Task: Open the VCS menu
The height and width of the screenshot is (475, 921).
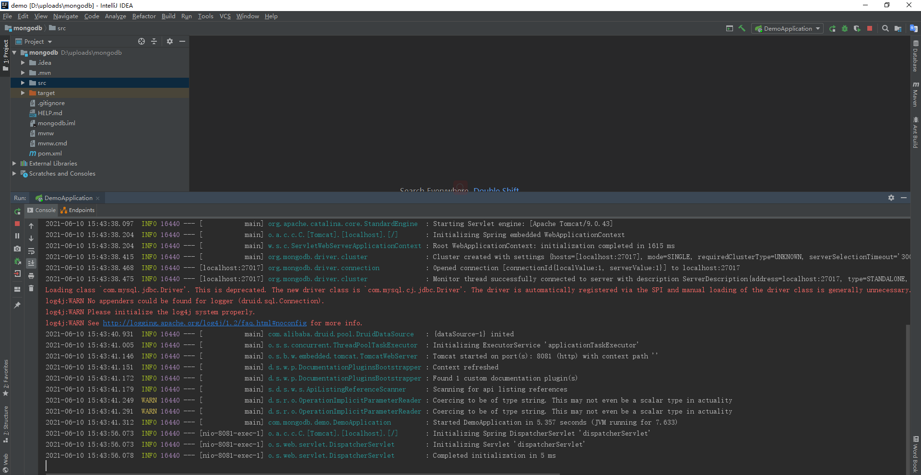Action: click(x=225, y=16)
